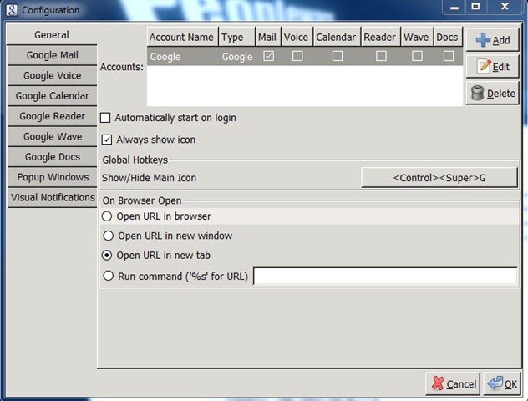528x401 pixels.
Task: Click the Edit account button
Action: click(x=492, y=67)
